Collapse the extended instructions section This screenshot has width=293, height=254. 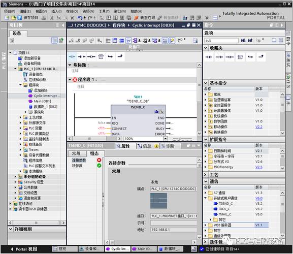tap(206, 139)
